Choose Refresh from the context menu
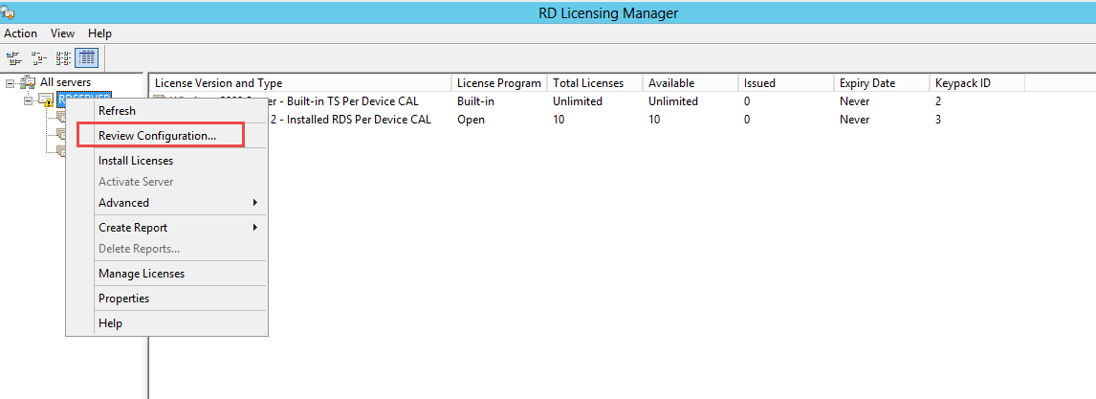This screenshot has width=1096, height=399. 167,111
